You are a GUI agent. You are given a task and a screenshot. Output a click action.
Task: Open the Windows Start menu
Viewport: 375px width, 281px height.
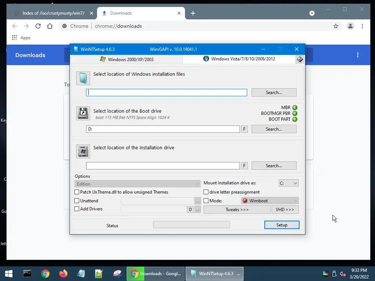pyautogui.click(x=9, y=274)
